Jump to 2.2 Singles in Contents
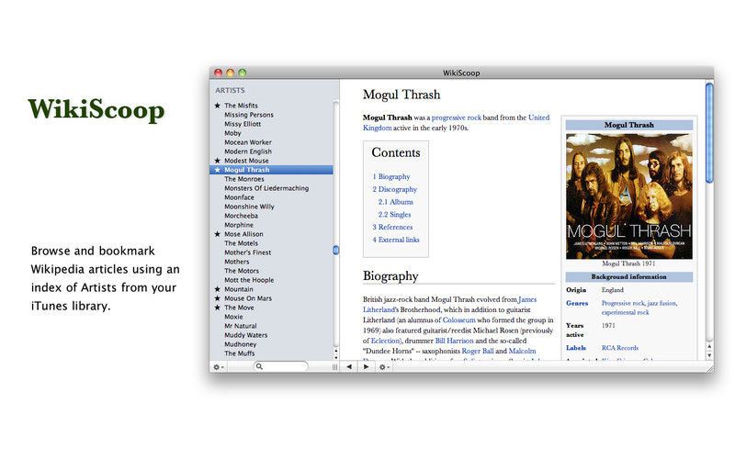This screenshot has height=459, width=735. tap(395, 215)
